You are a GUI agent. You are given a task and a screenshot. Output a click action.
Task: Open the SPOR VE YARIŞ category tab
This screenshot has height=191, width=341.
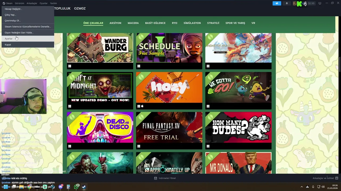coord(235,23)
